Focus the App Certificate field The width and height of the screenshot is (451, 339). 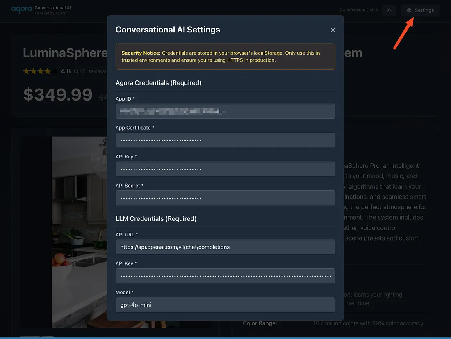tap(225, 140)
